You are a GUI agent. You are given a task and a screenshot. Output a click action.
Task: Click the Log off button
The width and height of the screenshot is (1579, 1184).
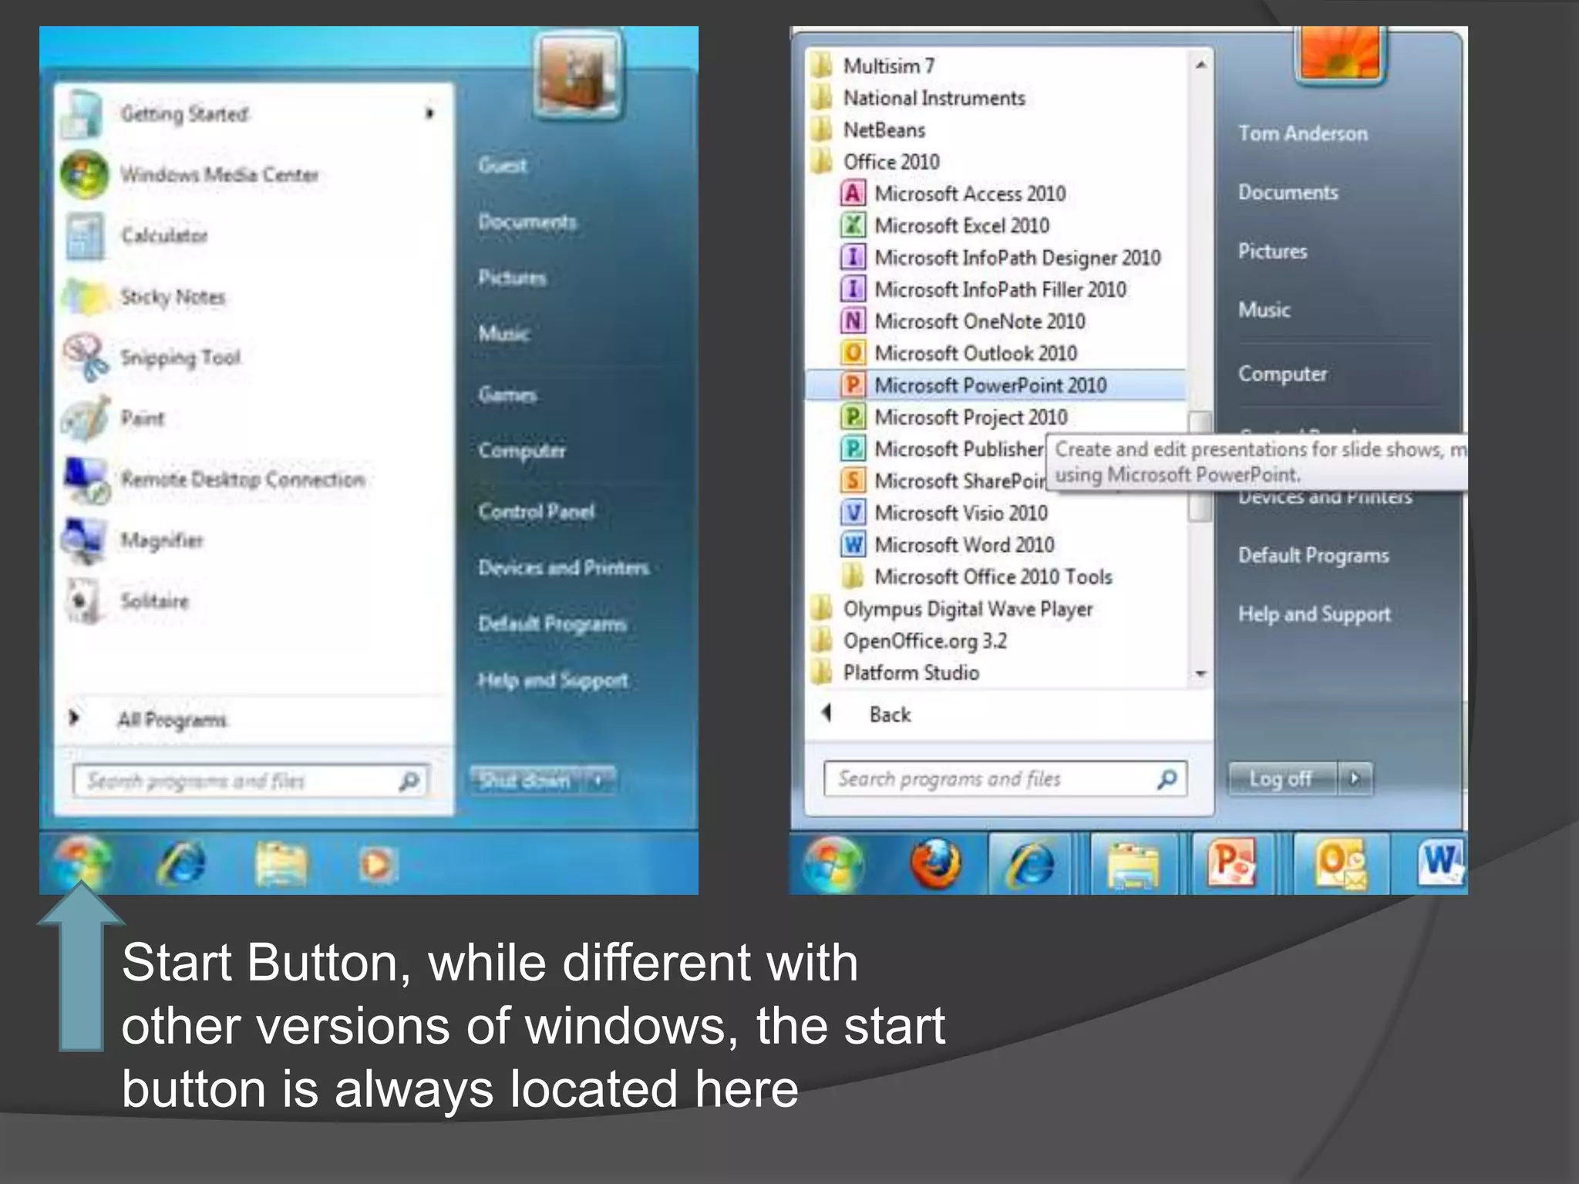[x=1283, y=779]
